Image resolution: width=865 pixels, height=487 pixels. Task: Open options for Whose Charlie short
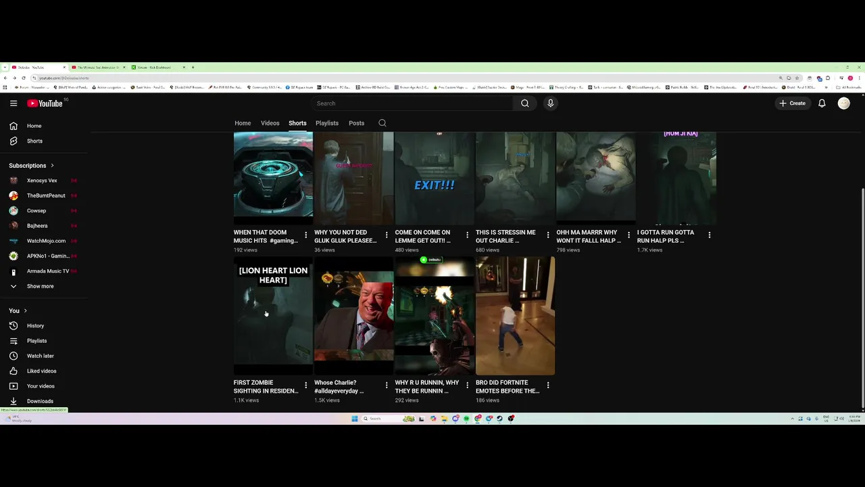click(x=387, y=386)
